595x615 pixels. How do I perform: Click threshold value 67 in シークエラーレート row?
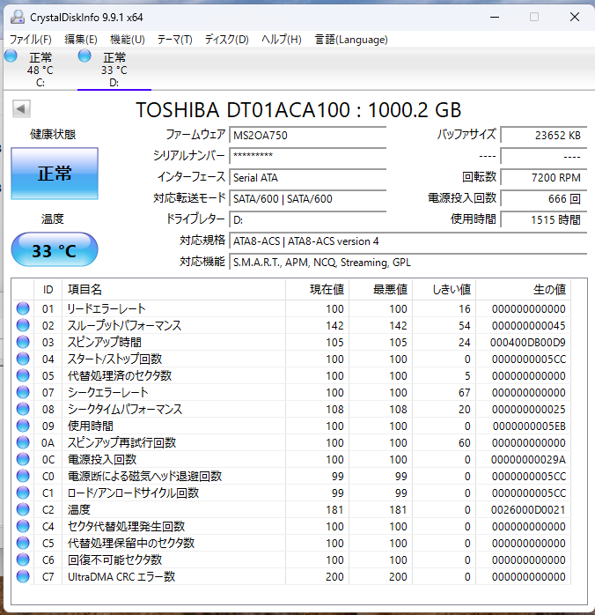(465, 393)
